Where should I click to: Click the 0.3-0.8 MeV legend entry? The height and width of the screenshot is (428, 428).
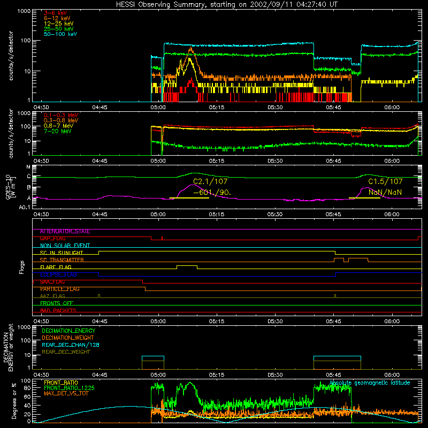pyautogui.click(x=61, y=120)
